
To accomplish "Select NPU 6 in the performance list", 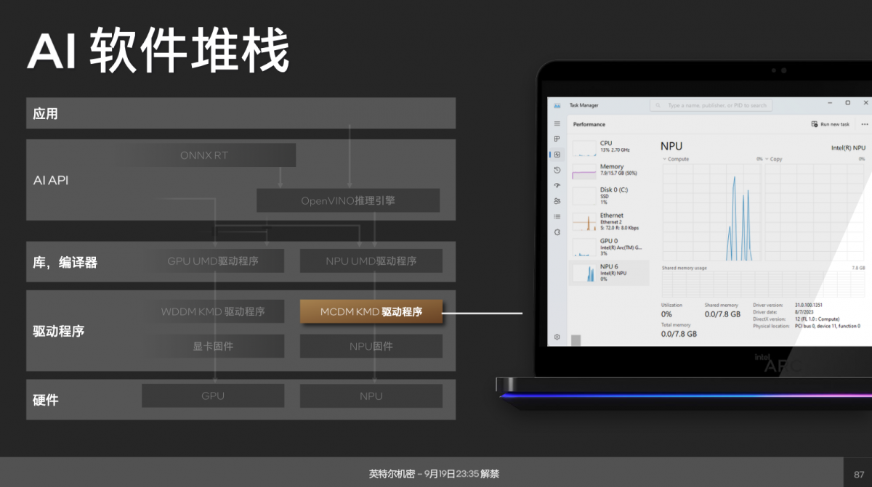I will point(609,272).
